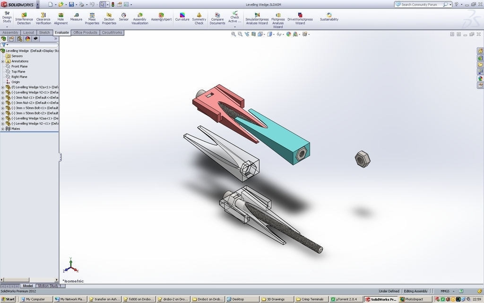Expand the Annotations node in FeatureManager
The height and width of the screenshot is (303, 484).
pos(3,61)
